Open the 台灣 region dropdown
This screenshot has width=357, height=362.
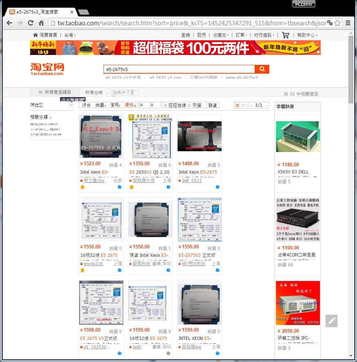click(x=70, y=35)
